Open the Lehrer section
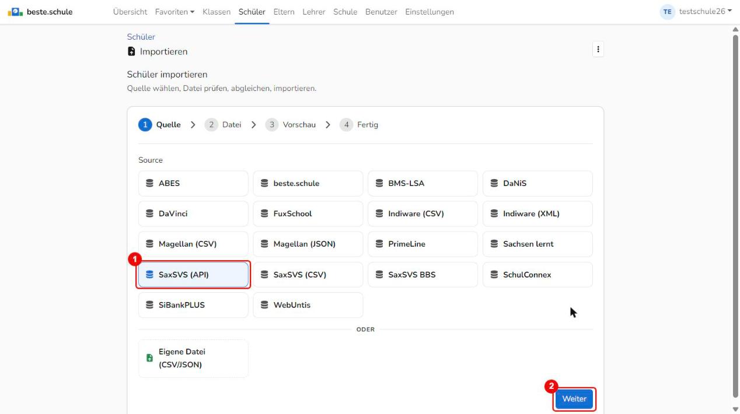Screen dimensions: 740x414 (314, 12)
